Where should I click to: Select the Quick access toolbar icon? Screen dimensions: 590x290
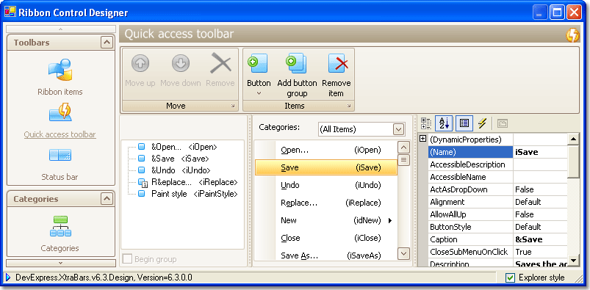(60, 112)
